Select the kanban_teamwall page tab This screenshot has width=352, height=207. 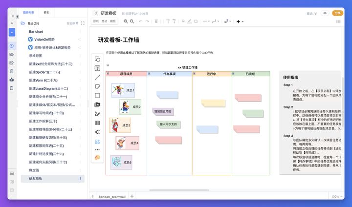click(112, 197)
